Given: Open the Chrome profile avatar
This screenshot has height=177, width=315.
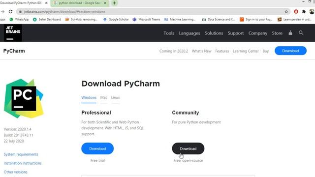Looking at the screenshot, I should 312,12.
